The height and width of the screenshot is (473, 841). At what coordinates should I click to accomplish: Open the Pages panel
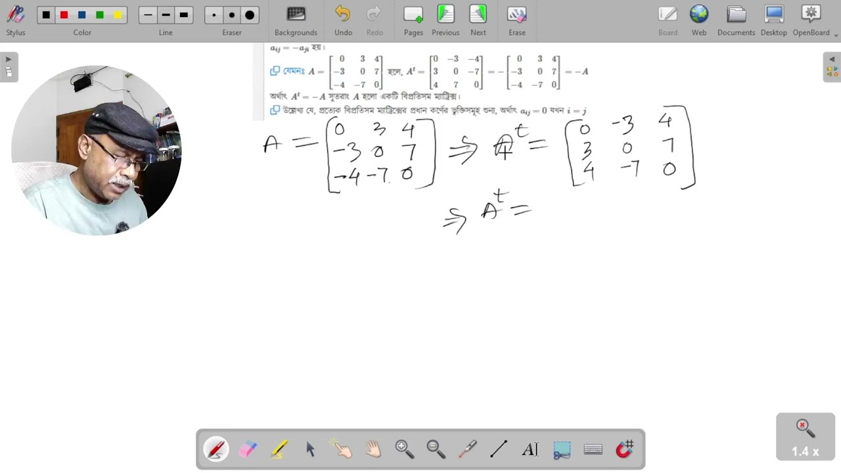click(413, 20)
